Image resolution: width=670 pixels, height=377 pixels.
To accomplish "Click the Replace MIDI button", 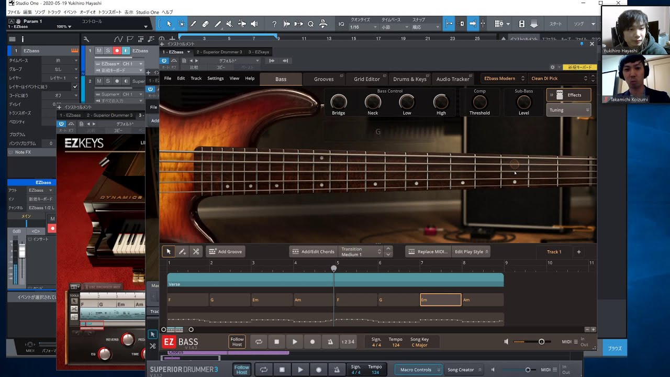I will [428, 252].
